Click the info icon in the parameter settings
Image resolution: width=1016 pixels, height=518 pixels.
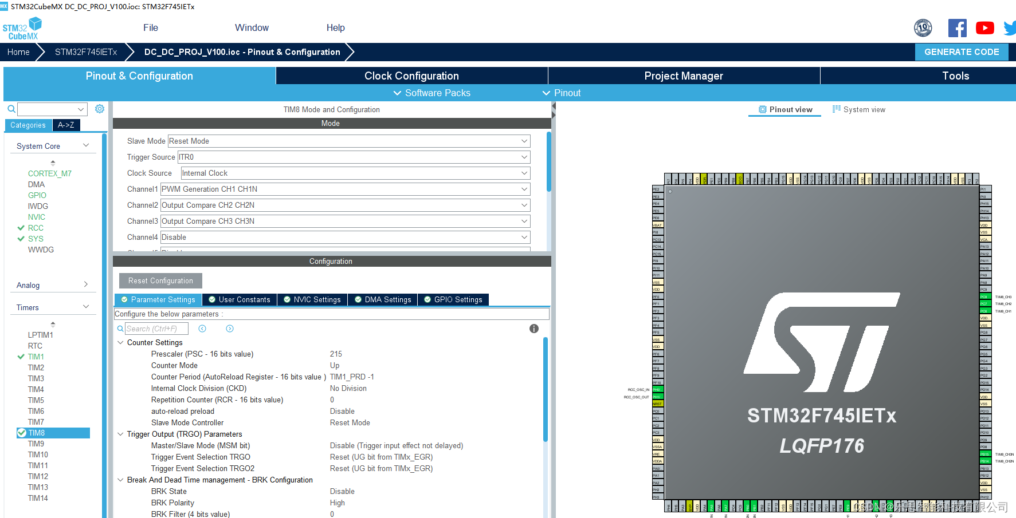[x=534, y=329]
